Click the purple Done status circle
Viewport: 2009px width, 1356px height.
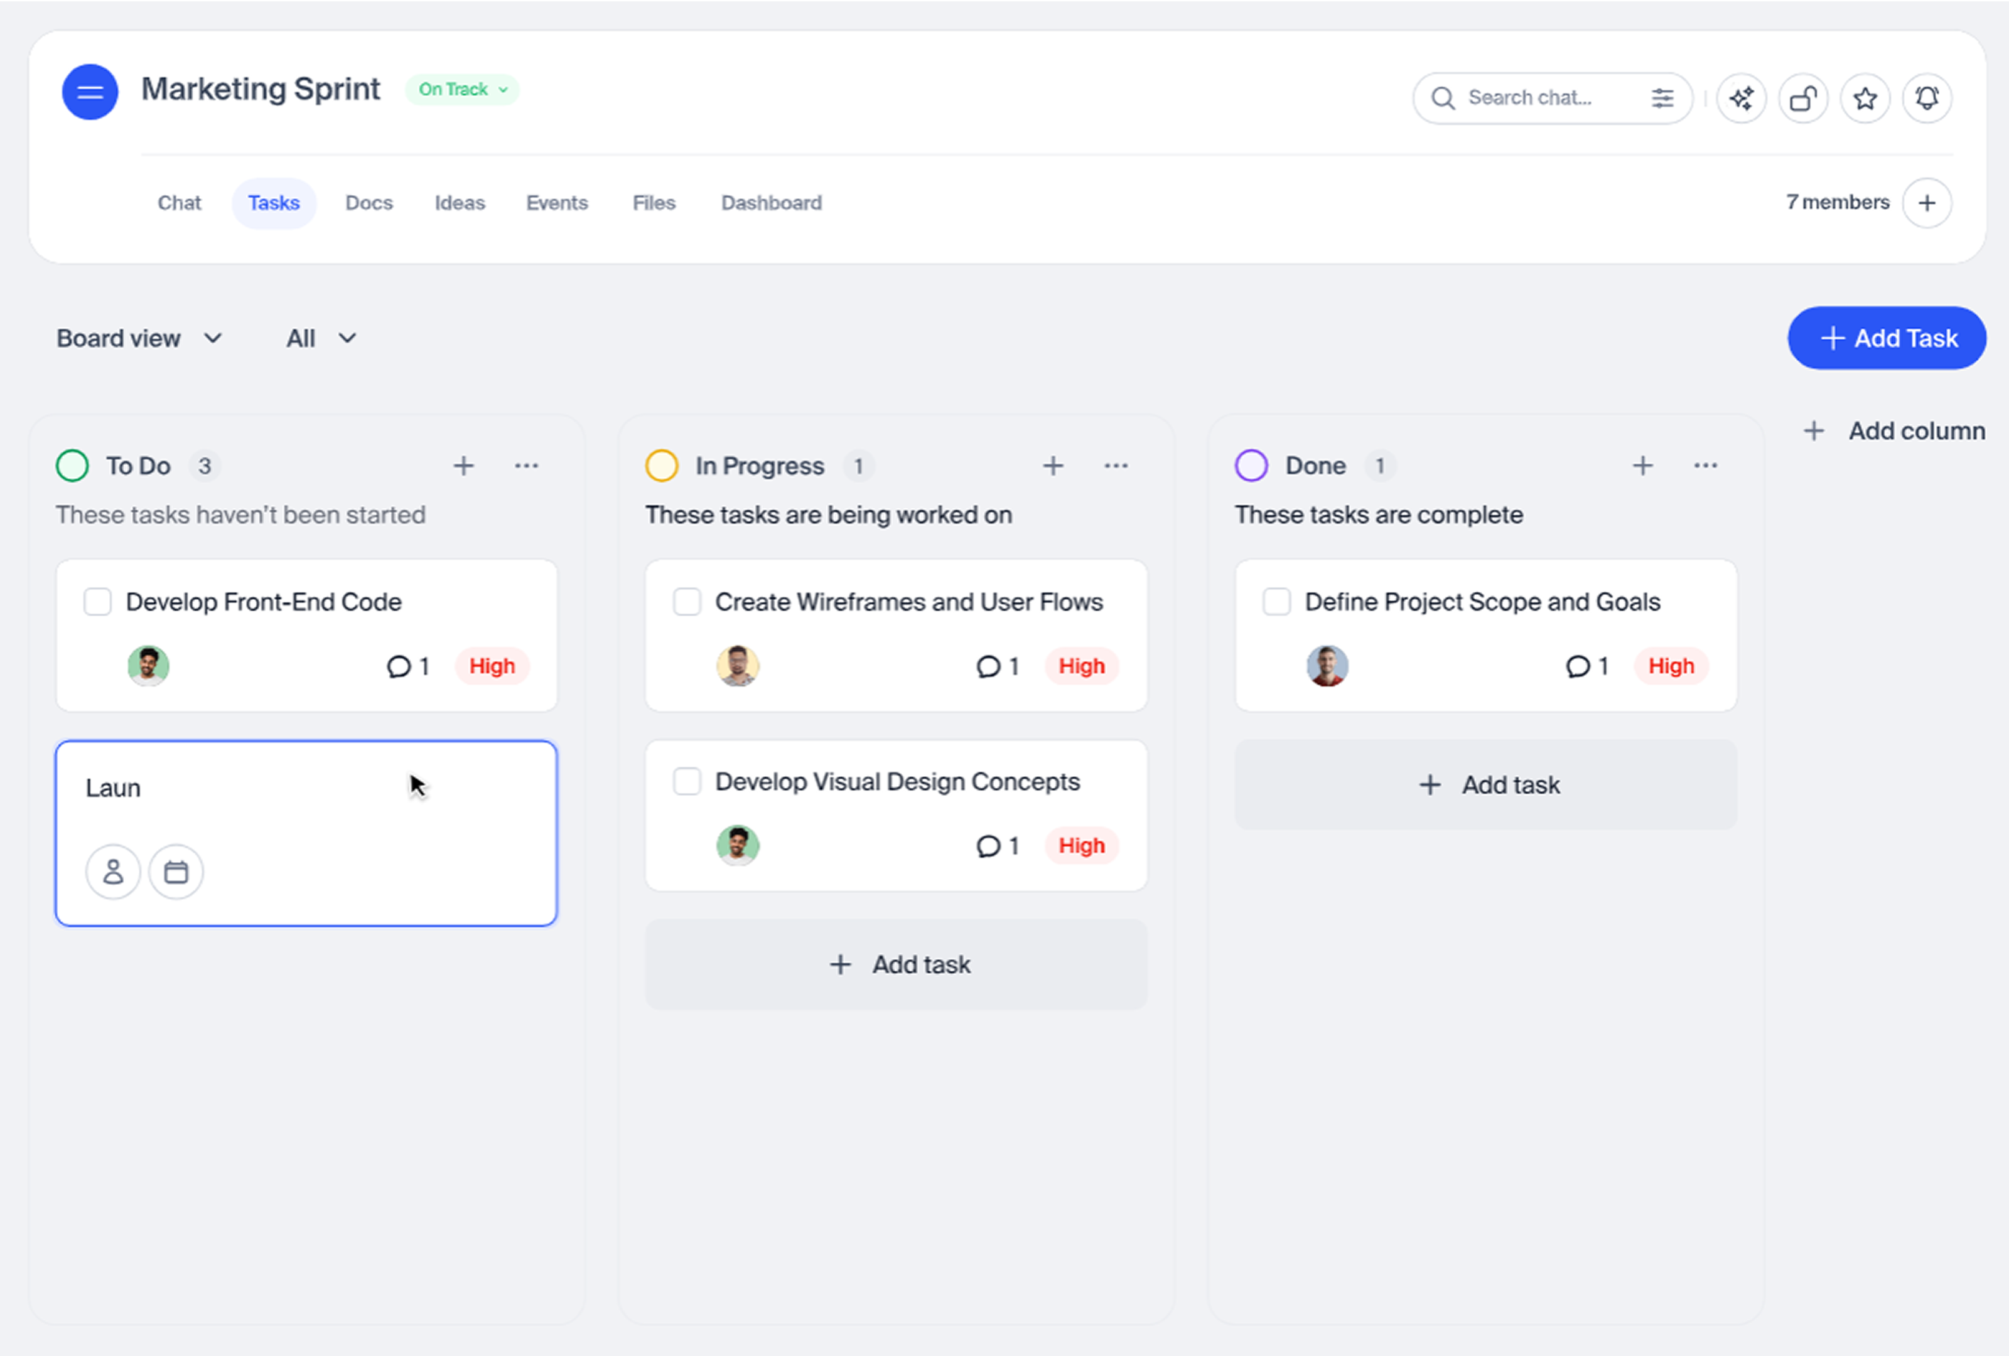tap(1252, 466)
